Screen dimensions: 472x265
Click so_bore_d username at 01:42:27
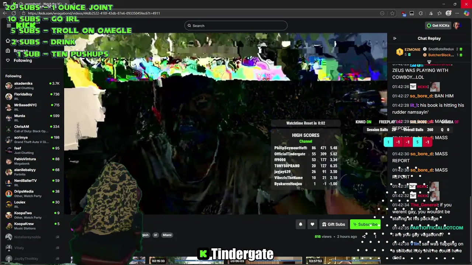[421, 96]
